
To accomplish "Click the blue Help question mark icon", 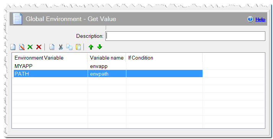I will click(x=250, y=19).
